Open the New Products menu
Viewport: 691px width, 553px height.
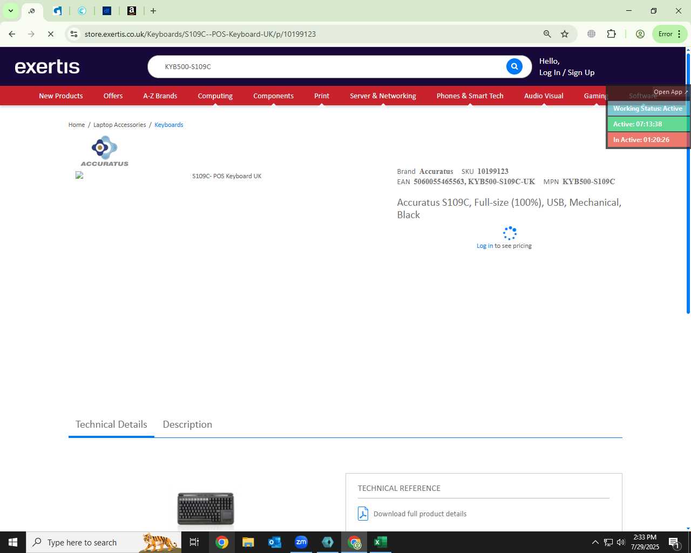pos(61,96)
